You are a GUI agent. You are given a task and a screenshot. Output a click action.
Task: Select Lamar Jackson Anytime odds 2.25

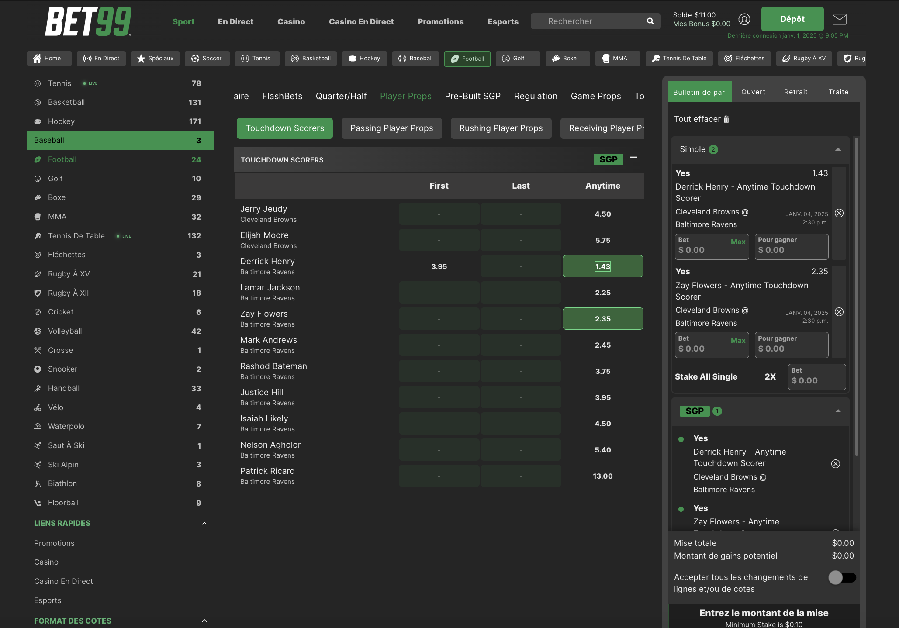pos(603,293)
